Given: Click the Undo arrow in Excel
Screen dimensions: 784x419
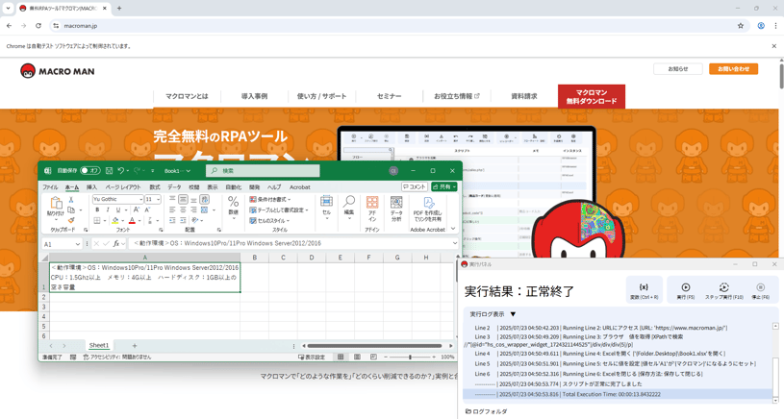Looking at the screenshot, I should [x=120, y=171].
